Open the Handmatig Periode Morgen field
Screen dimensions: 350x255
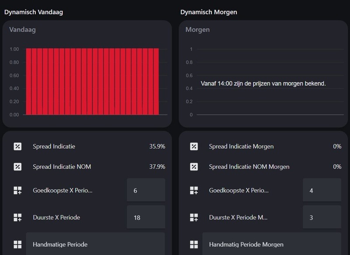click(271, 244)
